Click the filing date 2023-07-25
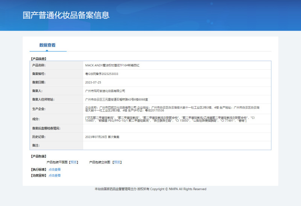 pyautogui.click(x=93, y=82)
